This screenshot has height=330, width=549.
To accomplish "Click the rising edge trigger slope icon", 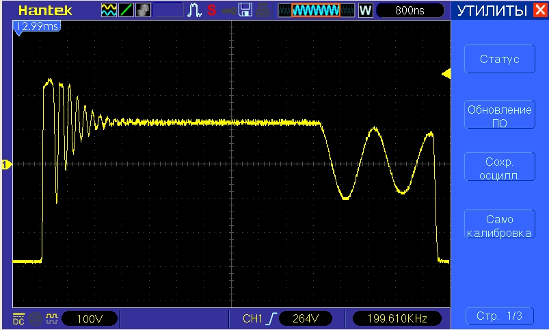I will pos(271,318).
